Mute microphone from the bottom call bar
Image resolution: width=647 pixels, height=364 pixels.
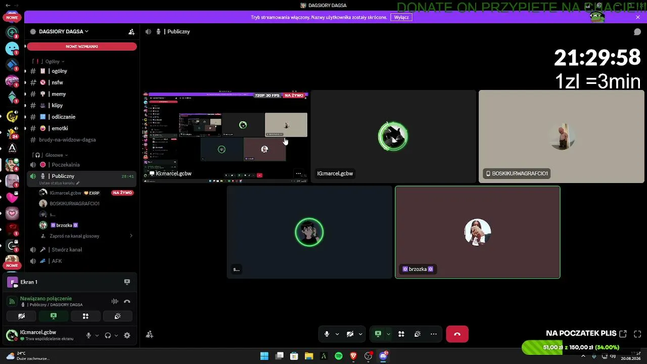coord(327,334)
